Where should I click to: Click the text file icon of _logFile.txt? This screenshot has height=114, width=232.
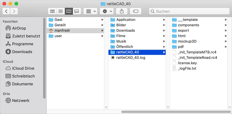174,68
